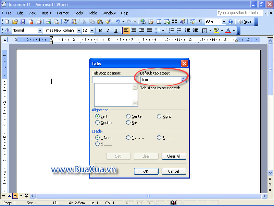The width and height of the screenshot is (274, 206).
Task: Click the Insert Table icon
Action: (x=159, y=22)
